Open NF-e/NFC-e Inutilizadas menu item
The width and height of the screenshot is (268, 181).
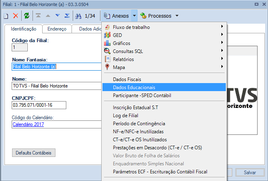tap(164, 132)
